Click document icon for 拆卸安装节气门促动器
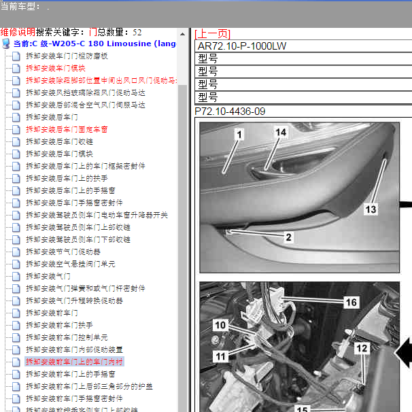This screenshot has width=412, height=412. pyautogui.click(x=16, y=252)
